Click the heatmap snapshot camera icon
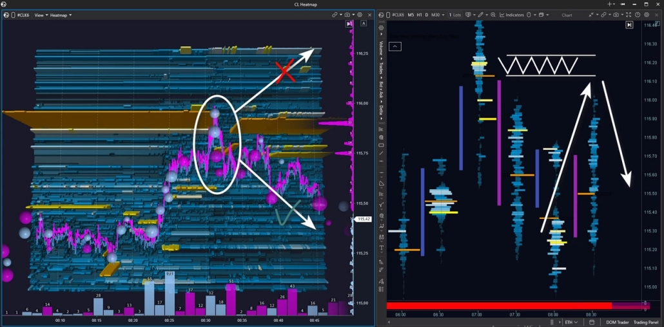 [347, 15]
